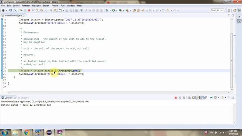
Task: Select the Console view tab
Action: [8, 98]
